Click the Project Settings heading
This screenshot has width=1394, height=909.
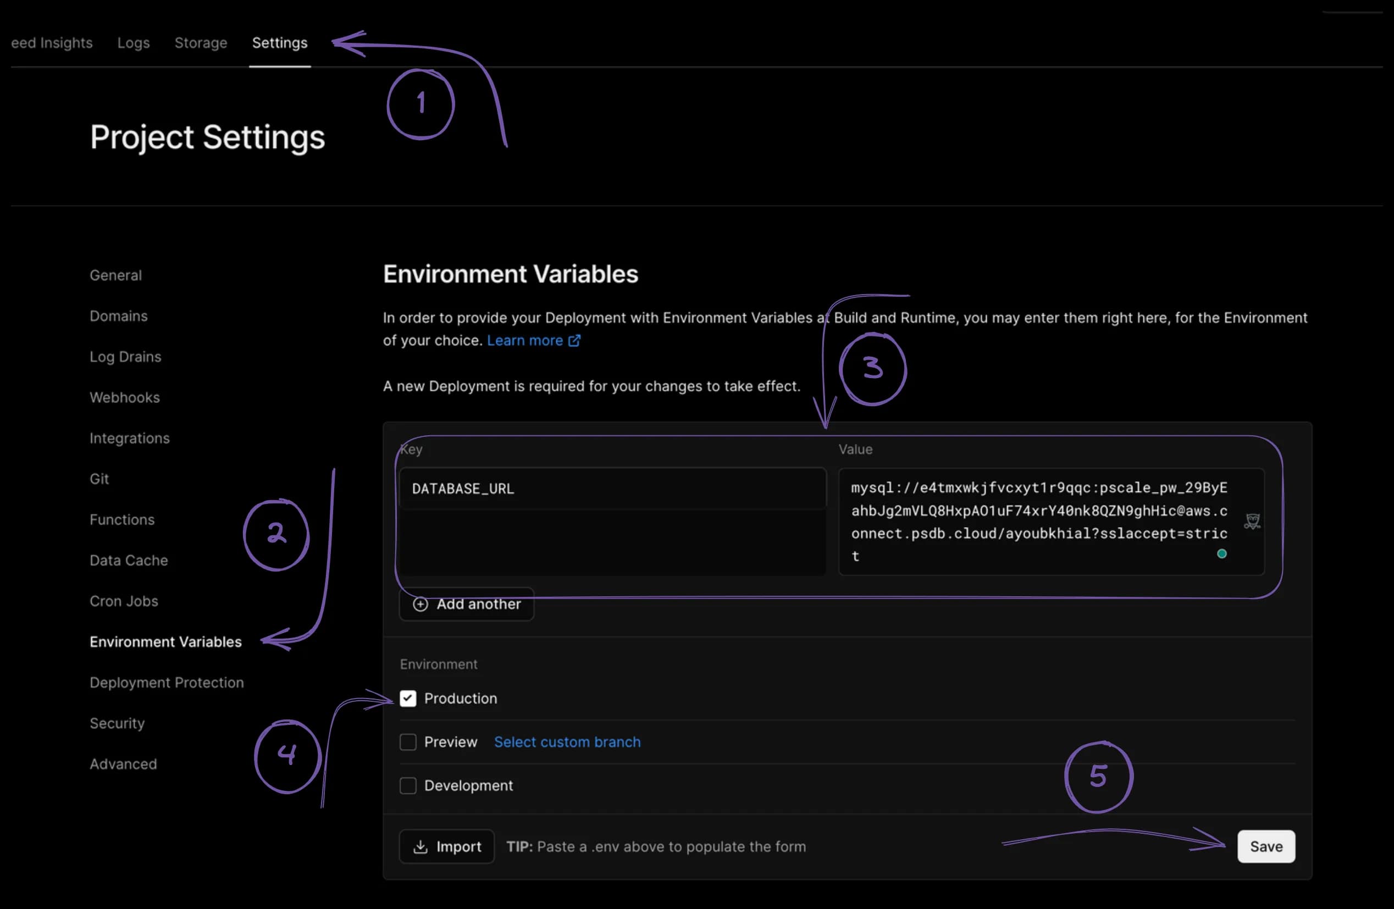pos(207,137)
